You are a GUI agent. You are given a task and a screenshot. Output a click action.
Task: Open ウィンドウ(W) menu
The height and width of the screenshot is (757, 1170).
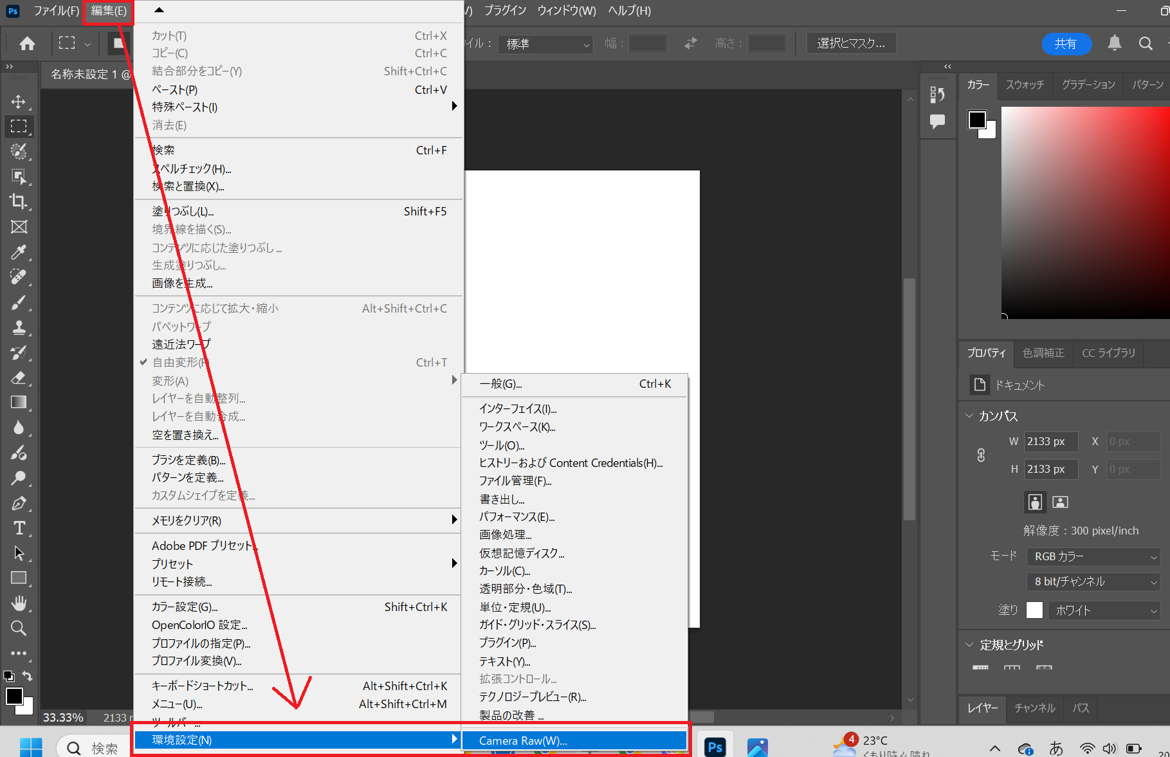tap(567, 11)
